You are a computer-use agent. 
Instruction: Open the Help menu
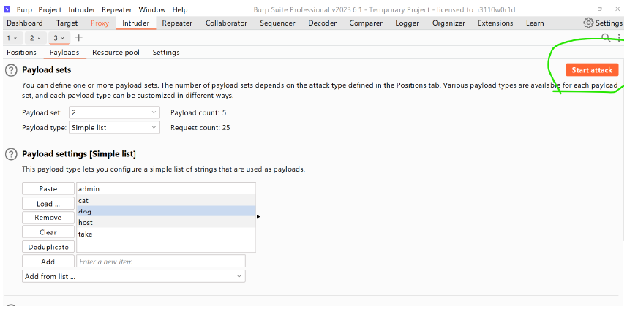[x=180, y=9]
